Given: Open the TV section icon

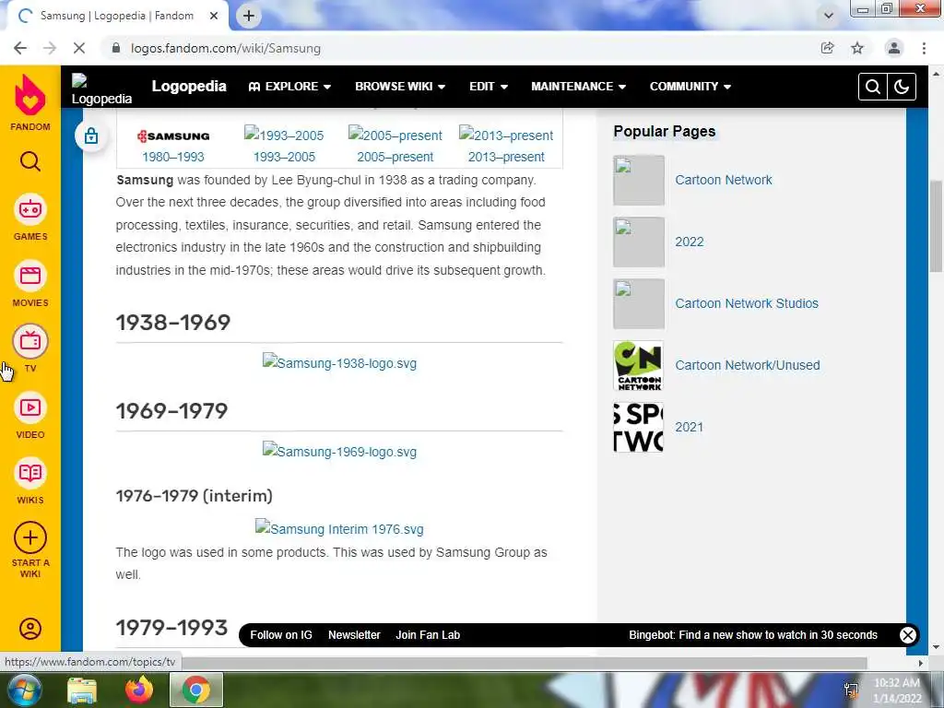Looking at the screenshot, I should point(30,341).
